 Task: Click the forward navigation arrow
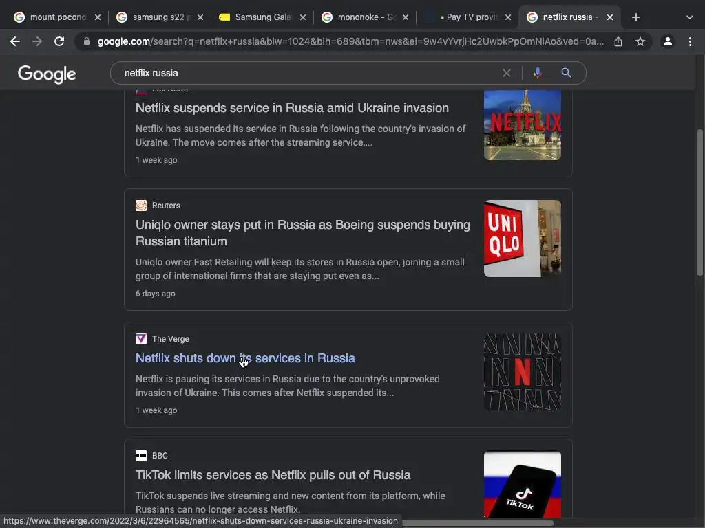click(x=37, y=42)
